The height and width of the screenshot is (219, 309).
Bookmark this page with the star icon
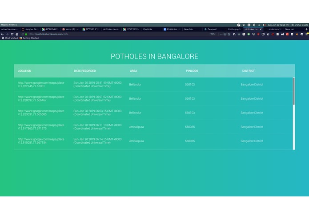229,34
